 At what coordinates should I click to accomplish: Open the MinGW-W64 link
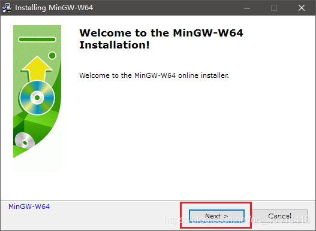click(x=29, y=206)
